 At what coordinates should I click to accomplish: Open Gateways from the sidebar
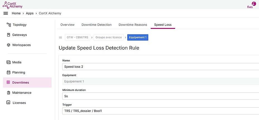tap(19, 35)
